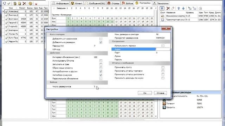Uncheck Автодобавление в друзья checkbox
This screenshot has width=225, height=126.
click(101, 71)
